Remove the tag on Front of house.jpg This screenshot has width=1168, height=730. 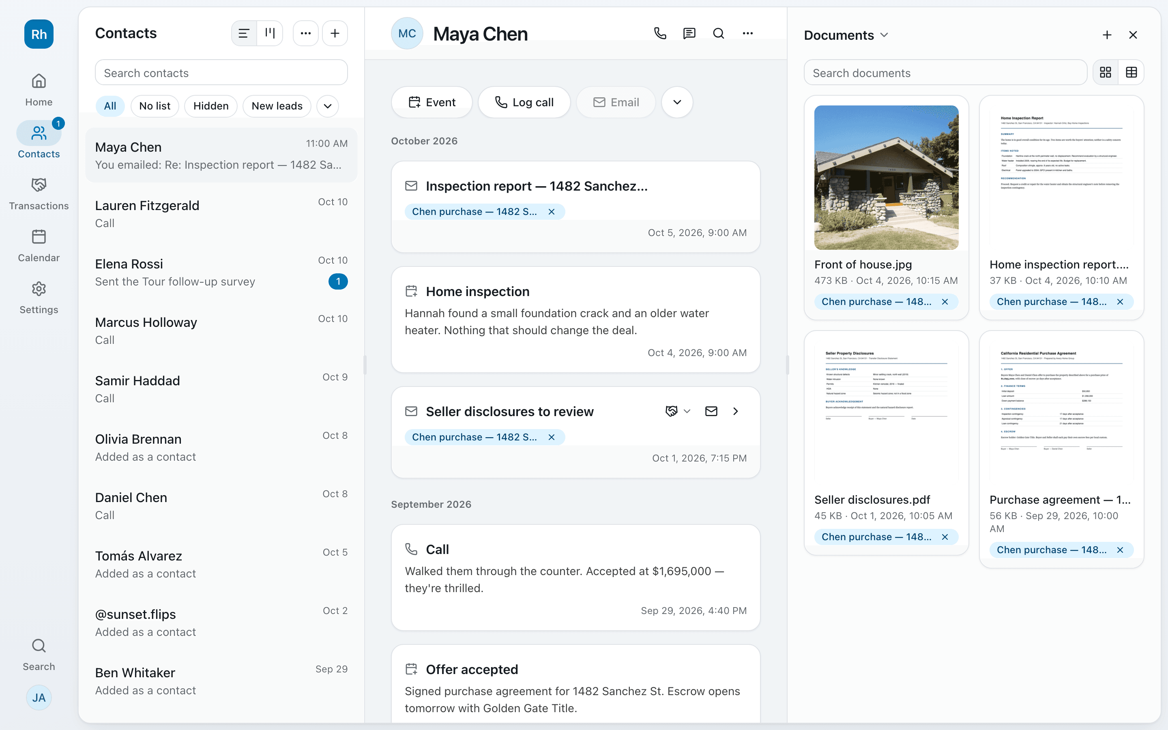coord(945,302)
